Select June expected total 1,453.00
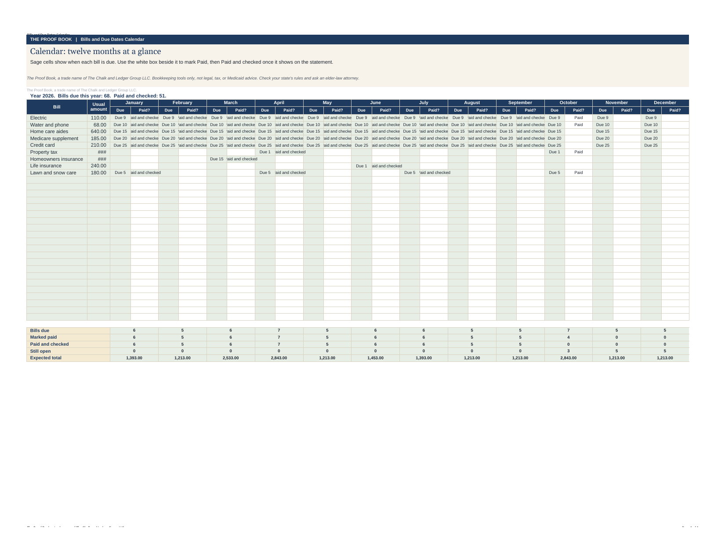The image size is (725, 560). [x=375, y=358]
